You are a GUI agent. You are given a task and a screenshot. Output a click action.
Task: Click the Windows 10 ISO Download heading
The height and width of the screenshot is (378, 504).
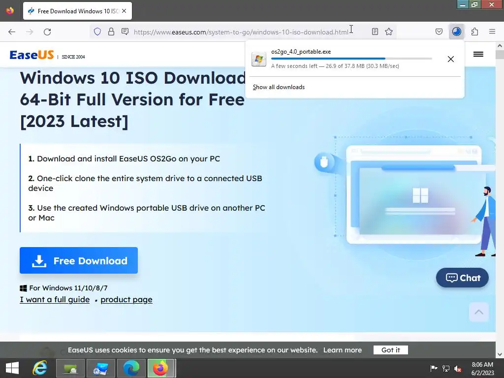[x=133, y=99]
